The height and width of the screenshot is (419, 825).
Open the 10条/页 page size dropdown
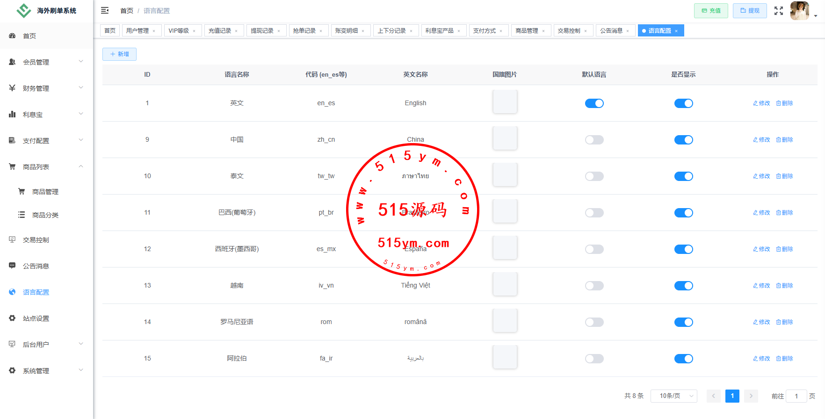(x=673, y=396)
